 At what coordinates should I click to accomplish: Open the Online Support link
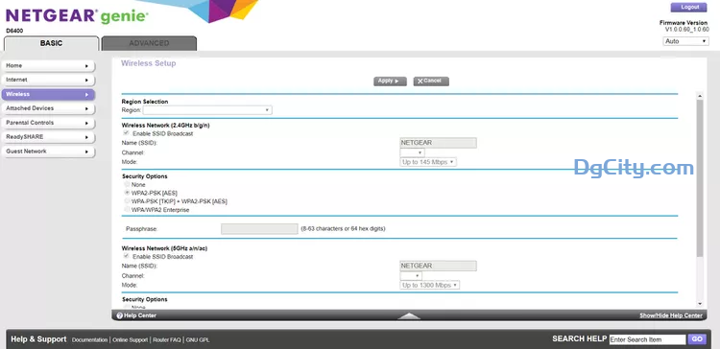coord(130,340)
